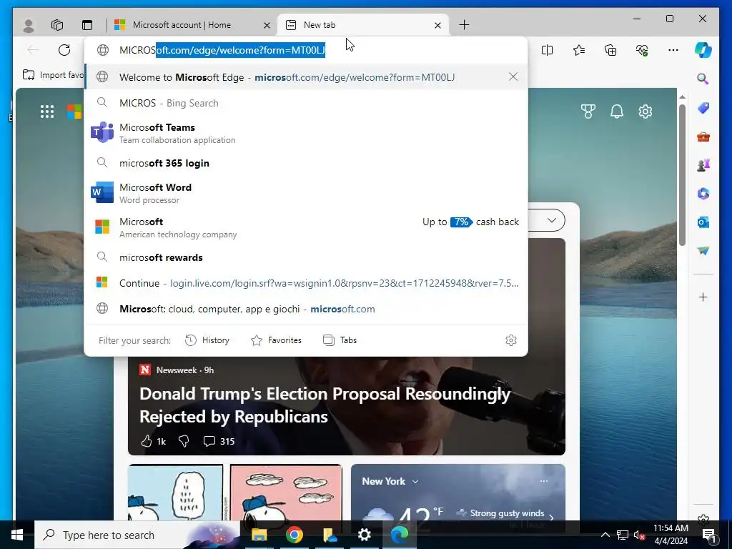Open sidebar Shopping tag icon

[703, 109]
